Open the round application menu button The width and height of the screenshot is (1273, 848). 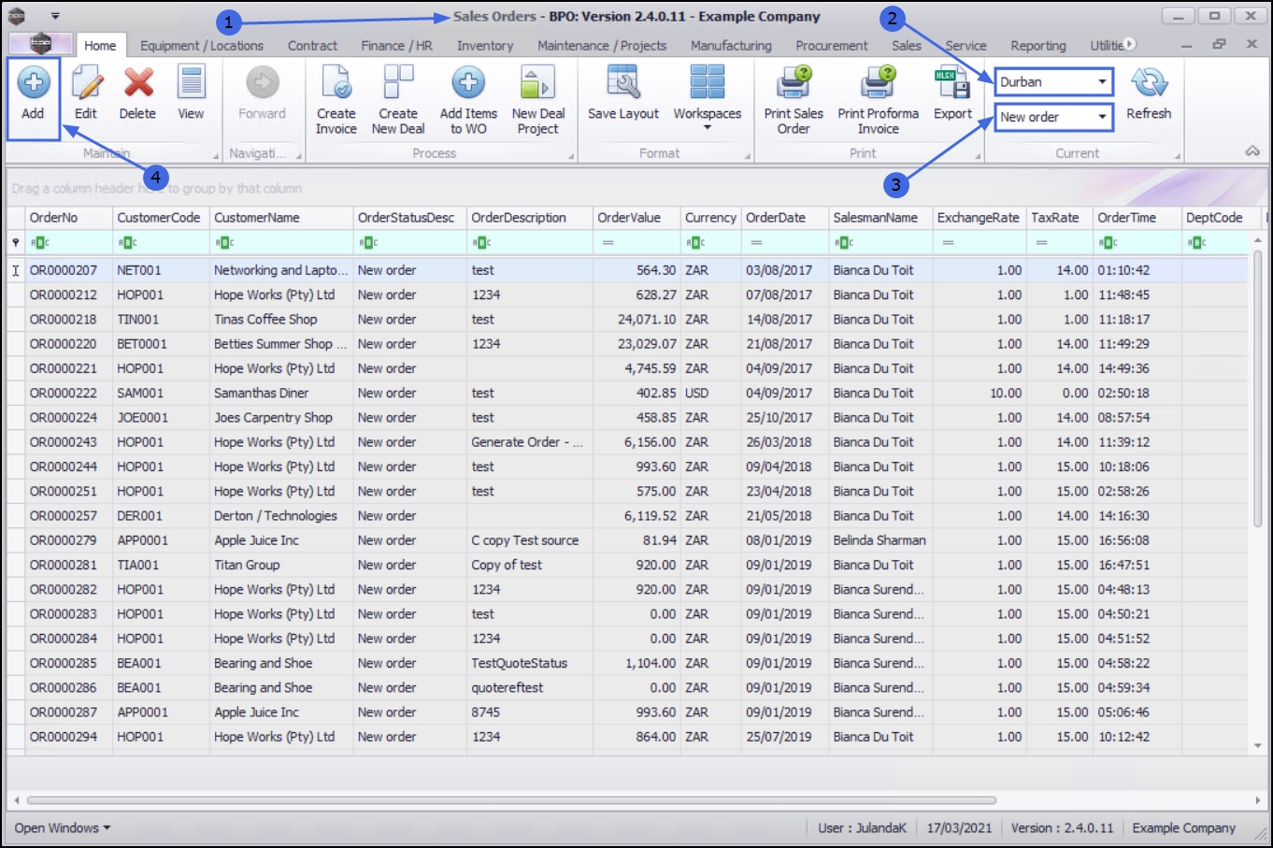click(x=39, y=44)
